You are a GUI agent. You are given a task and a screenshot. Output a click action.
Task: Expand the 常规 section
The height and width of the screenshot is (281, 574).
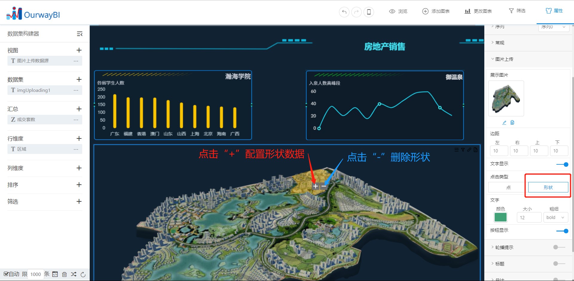tap(498, 43)
